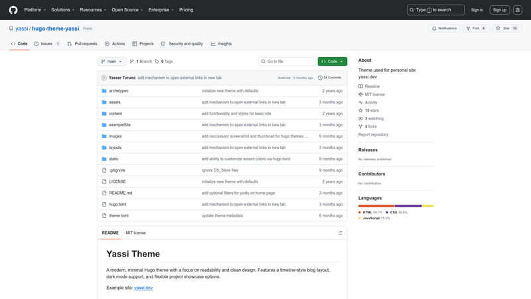The height and width of the screenshot is (299, 531).
Task: Click the Sign in link
Action: (477, 10)
